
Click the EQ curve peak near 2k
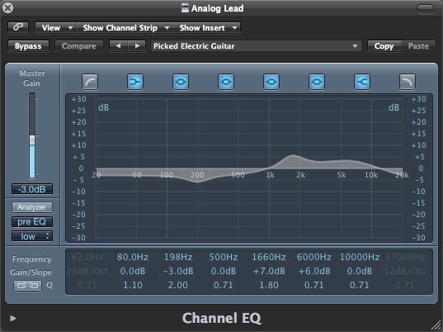(x=293, y=155)
